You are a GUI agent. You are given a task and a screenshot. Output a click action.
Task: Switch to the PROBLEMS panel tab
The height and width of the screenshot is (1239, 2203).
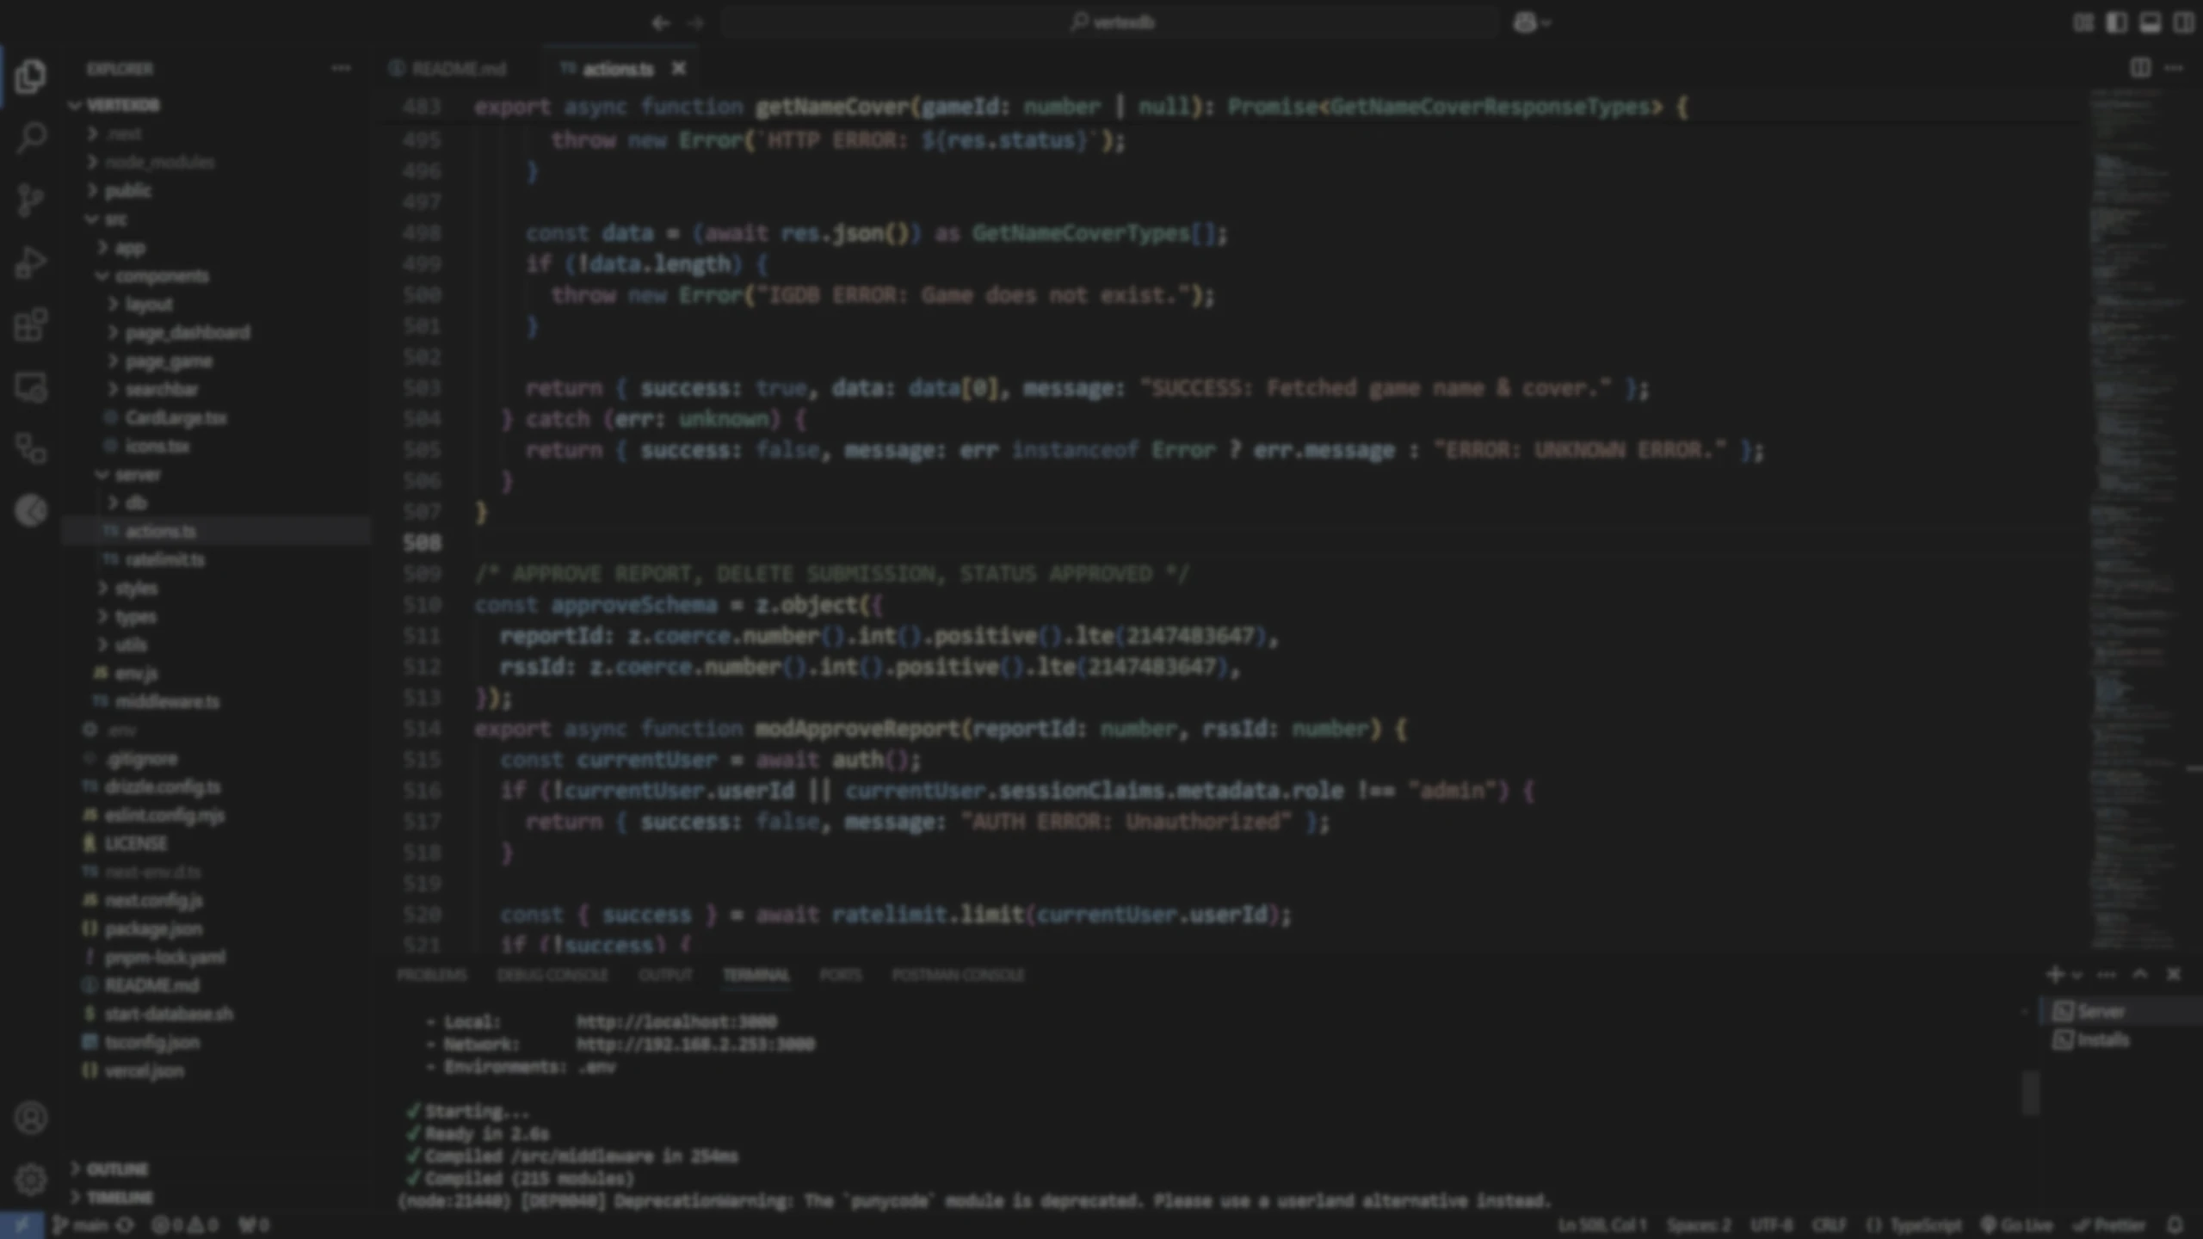click(432, 975)
